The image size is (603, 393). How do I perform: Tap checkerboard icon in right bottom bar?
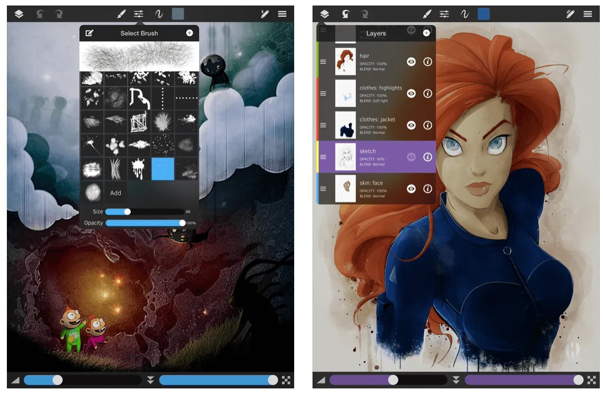coord(592,380)
